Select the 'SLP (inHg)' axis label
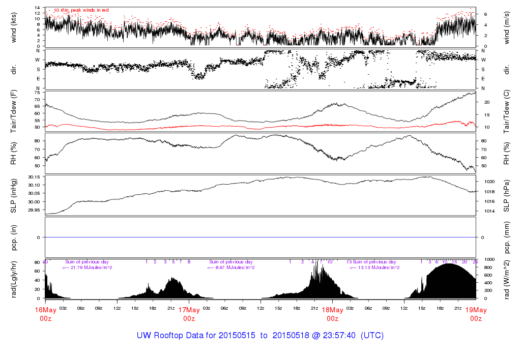The height and width of the screenshot is (356, 521). pyautogui.click(x=14, y=196)
